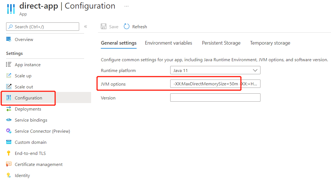The height and width of the screenshot is (182, 331).
Task: Click the Save button
Action: (110, 27)
